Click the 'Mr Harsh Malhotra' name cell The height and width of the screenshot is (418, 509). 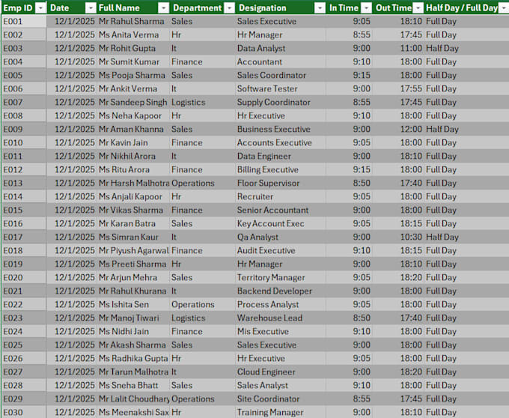point(134,184)
